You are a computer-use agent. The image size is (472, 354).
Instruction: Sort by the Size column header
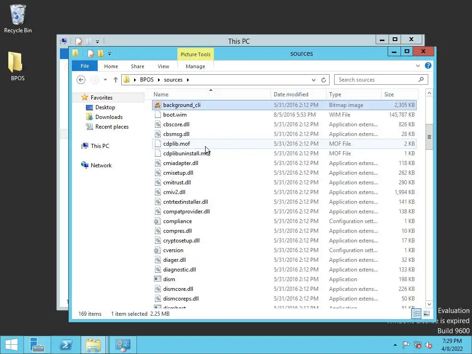point(400,94)
